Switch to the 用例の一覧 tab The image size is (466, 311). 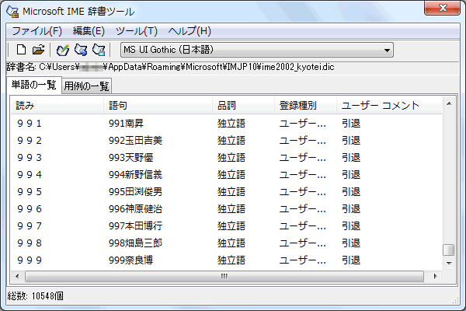click(x=87, y=85)
